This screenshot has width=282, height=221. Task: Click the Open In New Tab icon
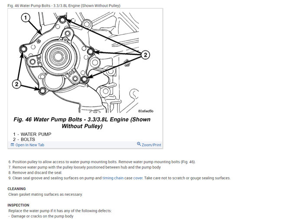click(12, 145)
